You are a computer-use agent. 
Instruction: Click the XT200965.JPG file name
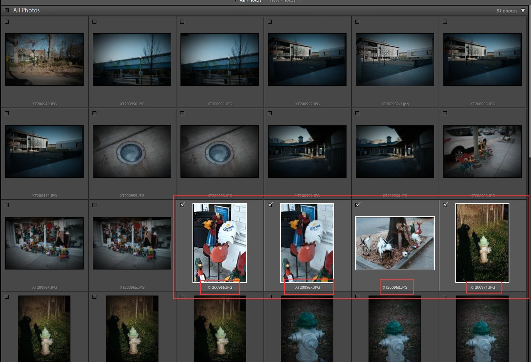click(132, 288)
